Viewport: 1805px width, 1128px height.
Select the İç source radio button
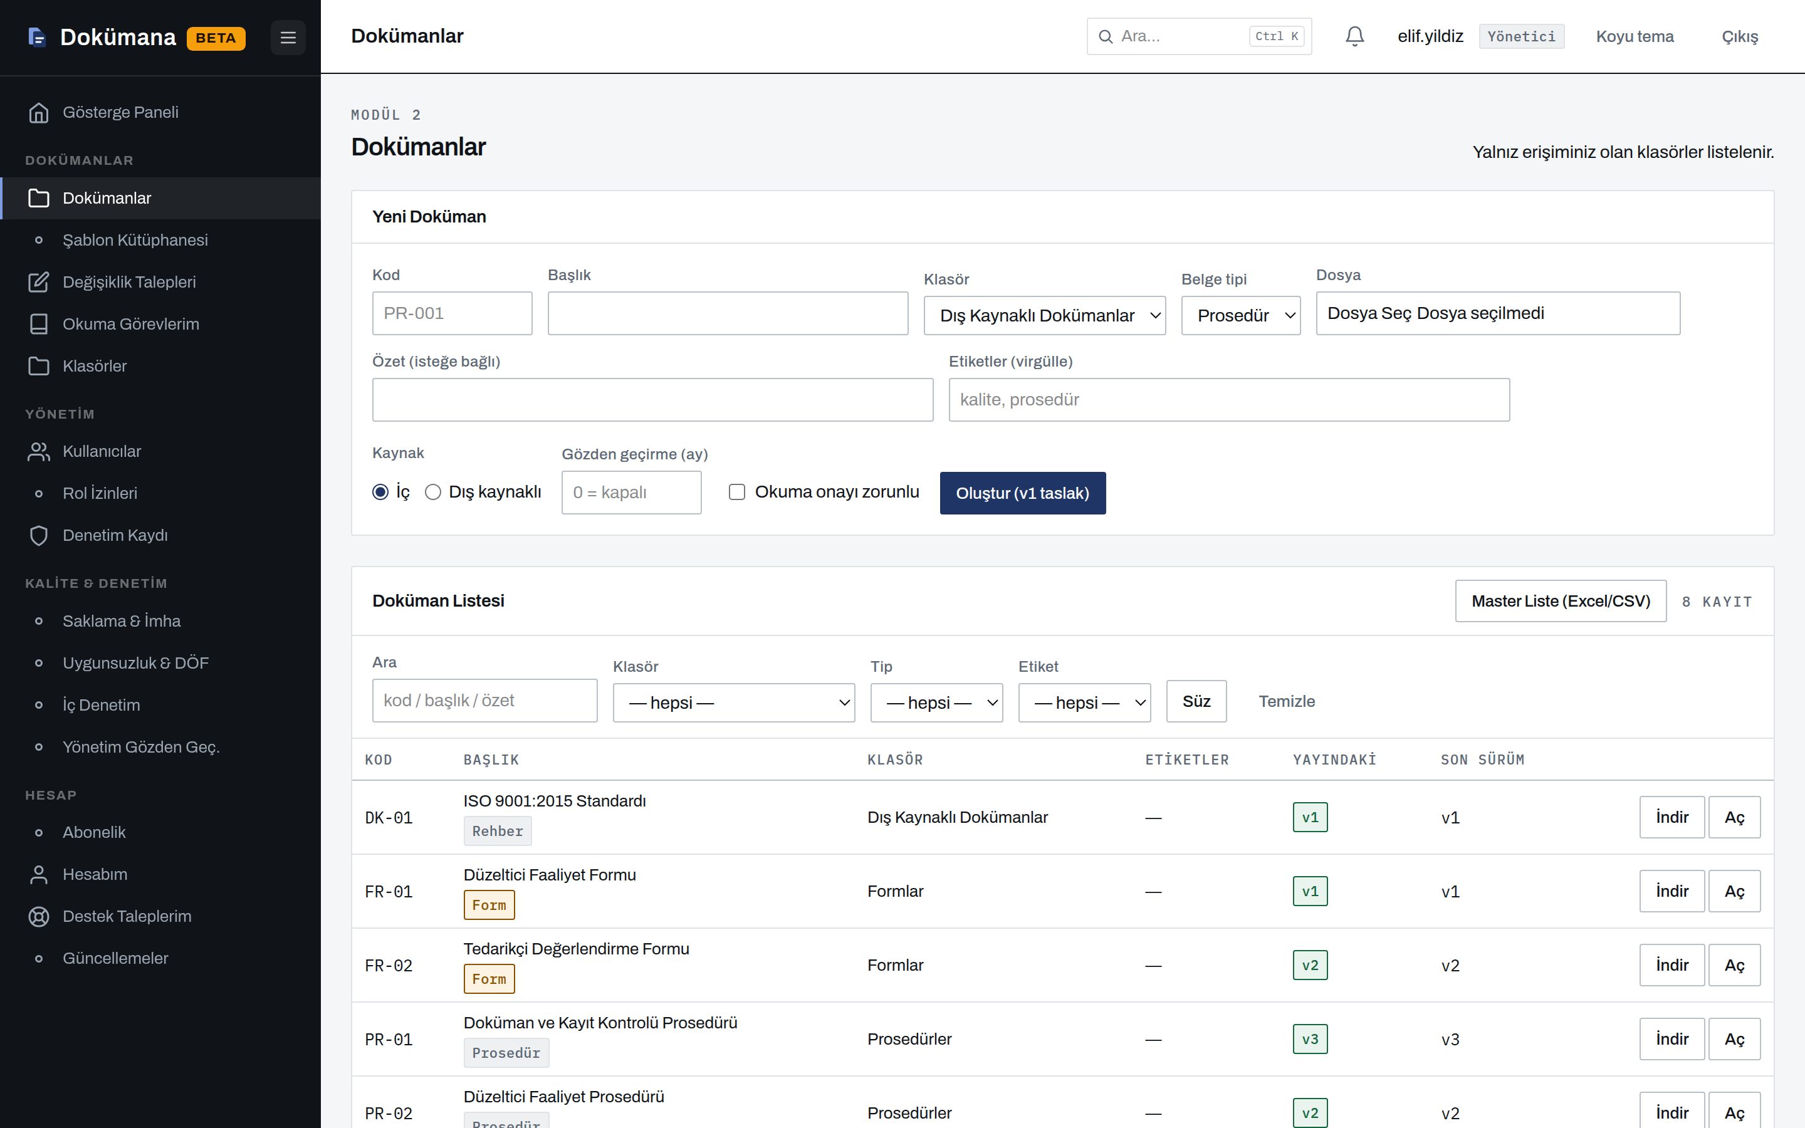coord(380,493)
